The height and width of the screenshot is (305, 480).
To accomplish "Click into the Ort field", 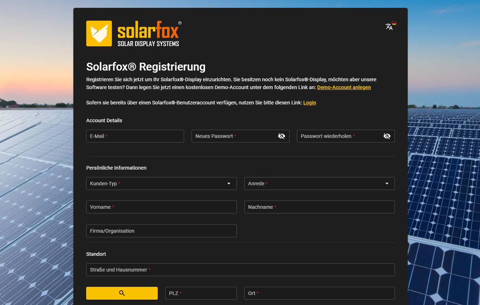I will tap(319, 293).
